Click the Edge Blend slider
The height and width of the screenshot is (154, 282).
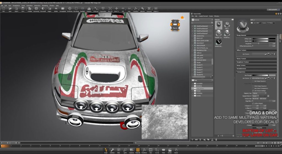click(x=260, y=101)
